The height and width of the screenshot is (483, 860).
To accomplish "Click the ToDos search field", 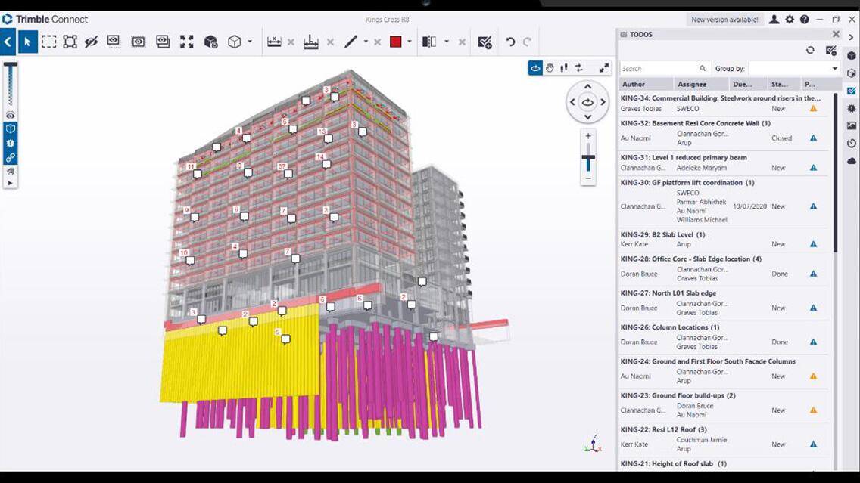I will coord(664,69).
